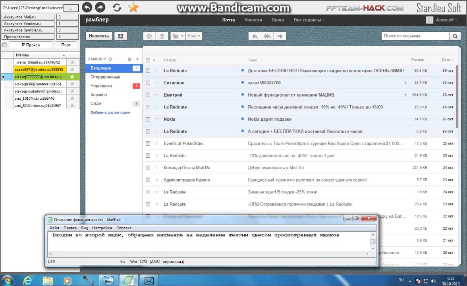Click the Написать compose button
Screen dimensions: 467x286
click(99, 36)
